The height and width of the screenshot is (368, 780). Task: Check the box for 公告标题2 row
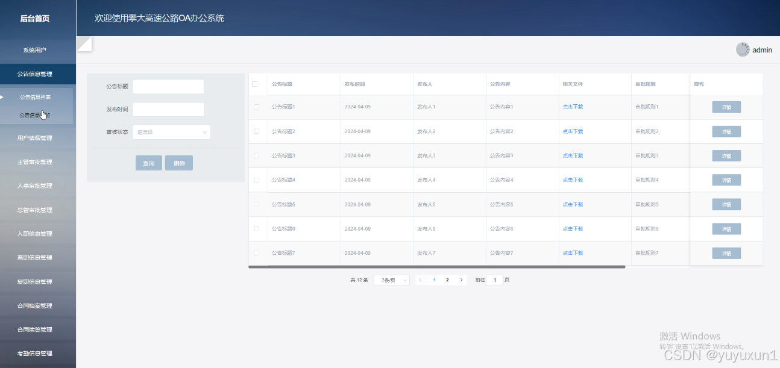coord(257,131)
